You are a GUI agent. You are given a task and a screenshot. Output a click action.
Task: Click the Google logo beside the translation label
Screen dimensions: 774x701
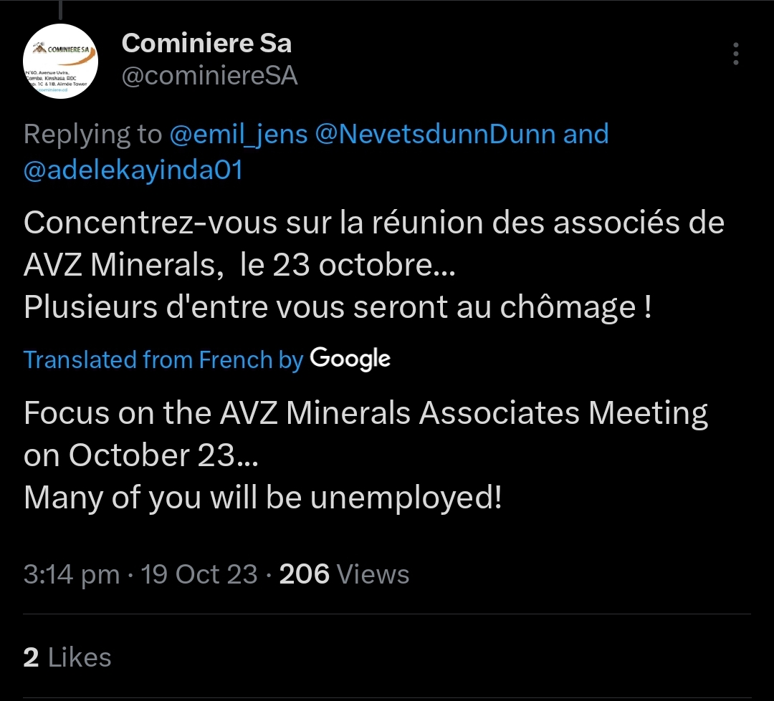click(x=350, y=359)
